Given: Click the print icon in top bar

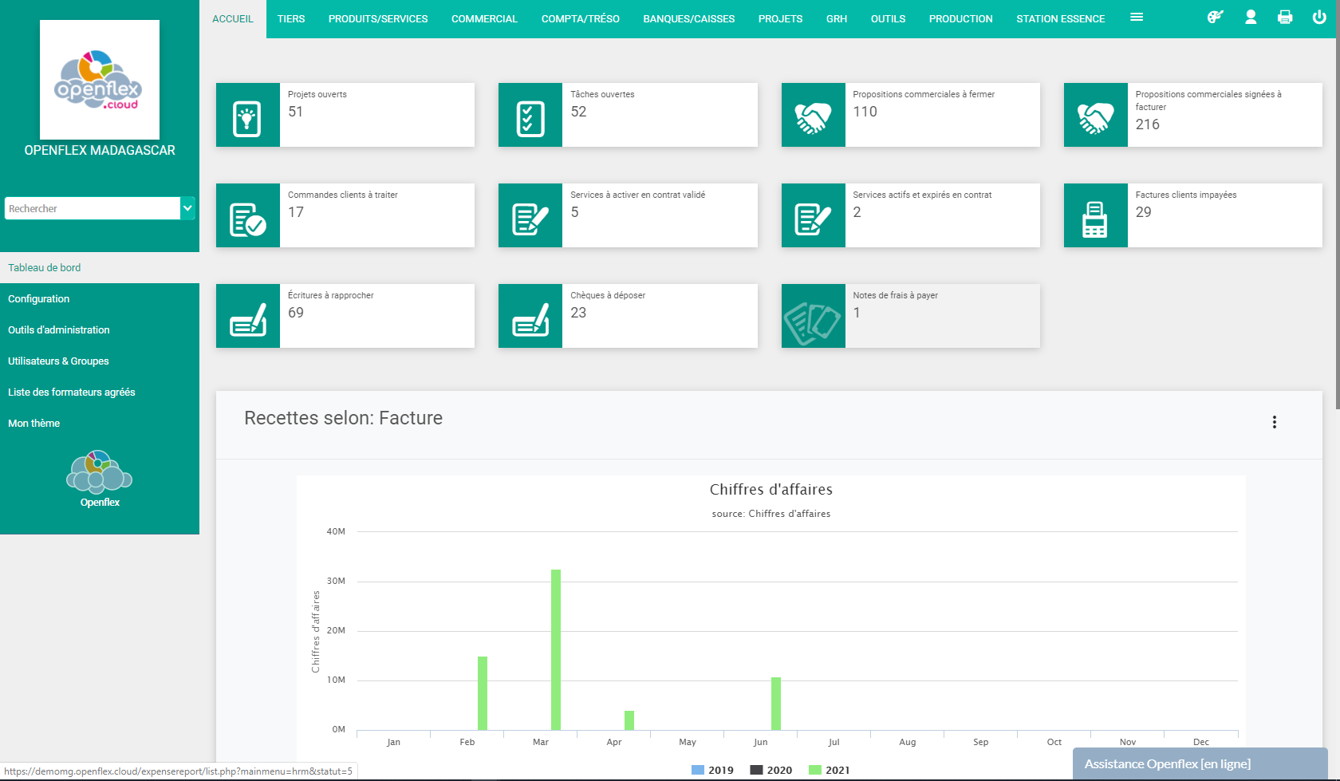Looking at the screenshot, I should point(1285,17).
